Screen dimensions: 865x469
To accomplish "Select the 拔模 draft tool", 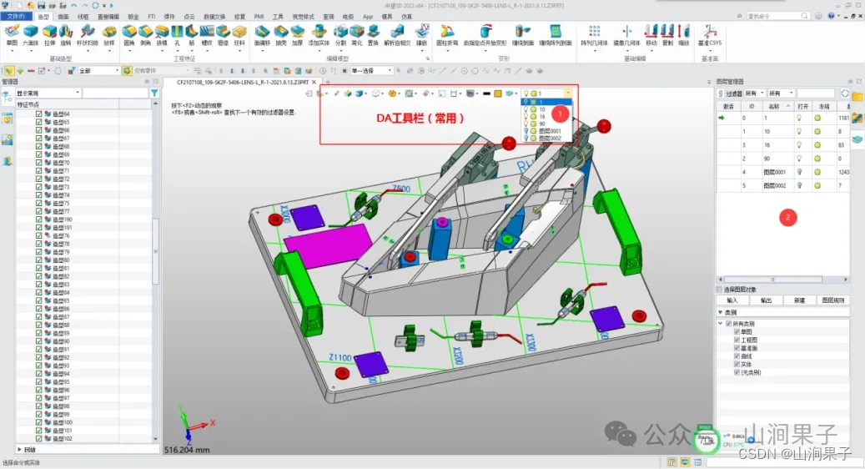I will (x=162, y=35).
